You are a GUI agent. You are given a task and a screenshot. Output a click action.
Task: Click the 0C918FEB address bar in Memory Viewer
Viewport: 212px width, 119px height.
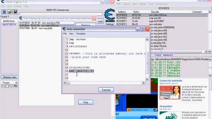coord(164,8)
